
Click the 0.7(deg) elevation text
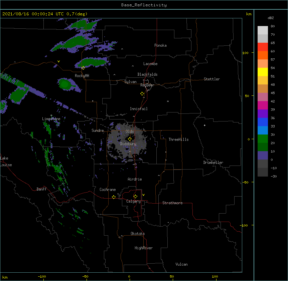77,14
